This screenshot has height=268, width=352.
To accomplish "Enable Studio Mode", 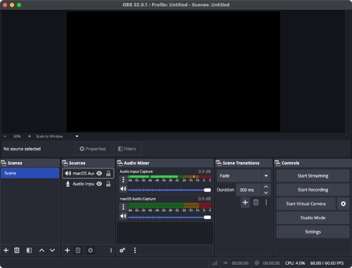I will coord(313,218).
